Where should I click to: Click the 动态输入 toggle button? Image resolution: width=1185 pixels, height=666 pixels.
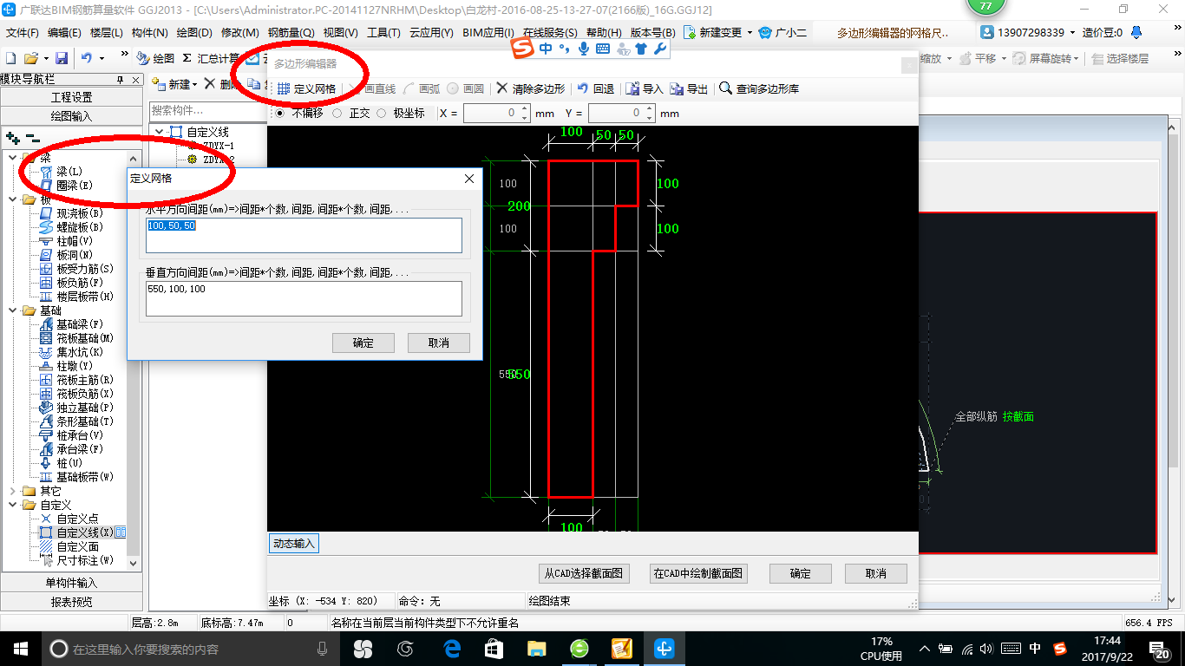[x=294, y=544]
